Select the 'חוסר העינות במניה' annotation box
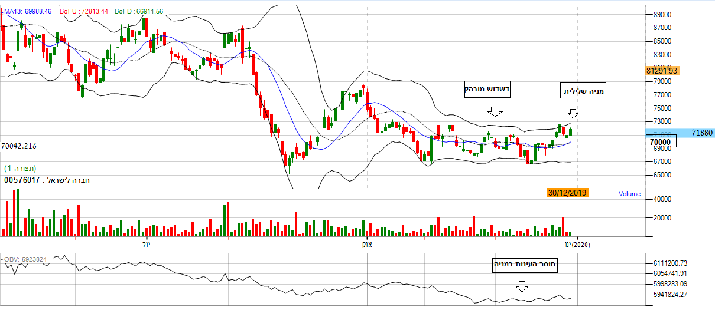715x310 pixels. pos(525,265)
